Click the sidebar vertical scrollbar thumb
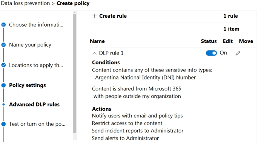 click(x=75, y=73)
